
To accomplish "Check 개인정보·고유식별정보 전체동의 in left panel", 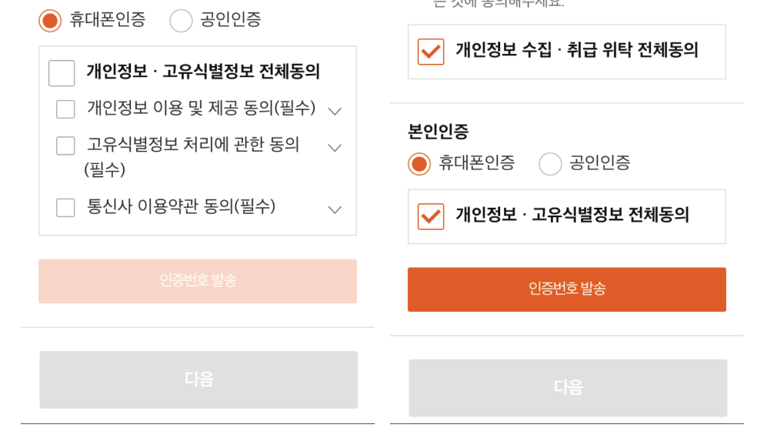I will pos(62,73).
